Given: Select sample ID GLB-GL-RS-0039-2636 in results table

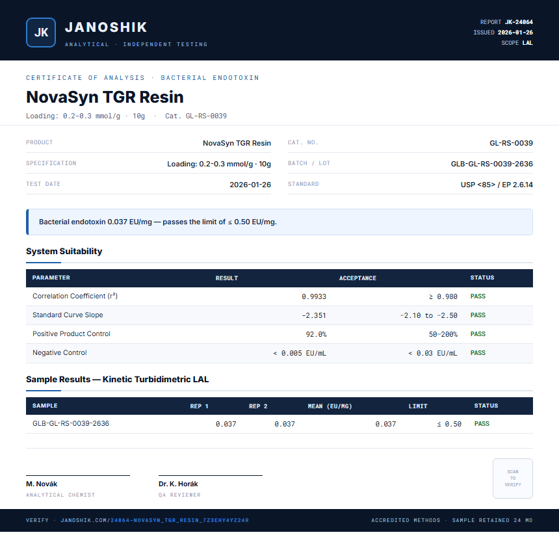Looking at the screenshot, I should tap(71, 423).
